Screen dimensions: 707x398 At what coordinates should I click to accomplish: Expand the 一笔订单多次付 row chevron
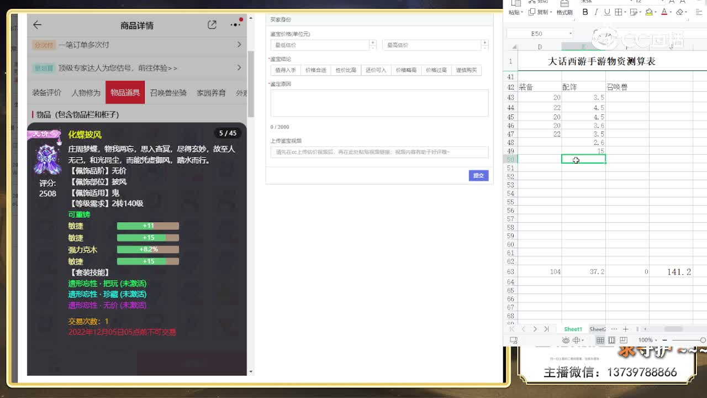point(239,45)
